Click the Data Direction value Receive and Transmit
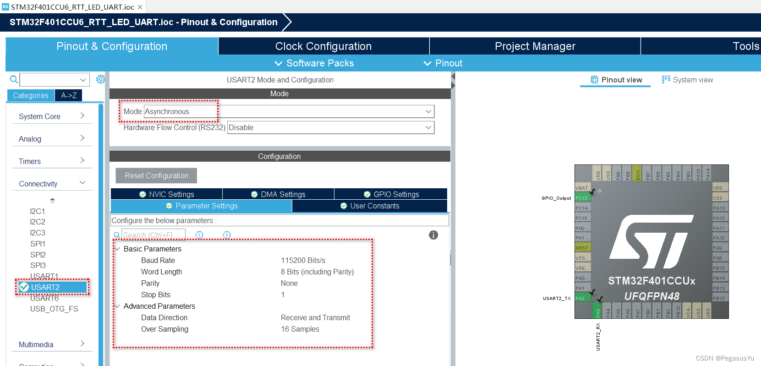 click(315, 317)
